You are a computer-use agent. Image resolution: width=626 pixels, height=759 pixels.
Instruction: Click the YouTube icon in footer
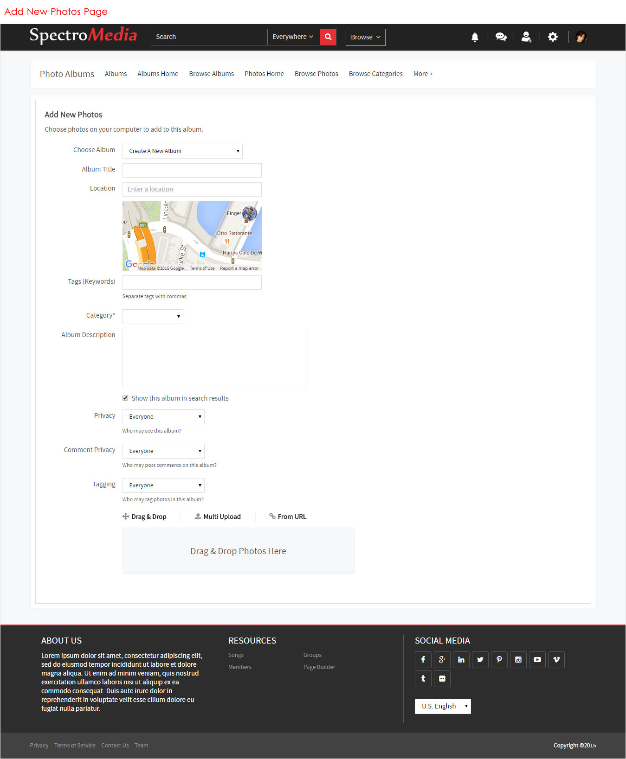pos(537,660)
